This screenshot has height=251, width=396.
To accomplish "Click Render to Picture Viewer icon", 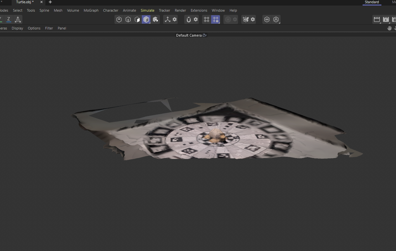I will pos(386,19).
